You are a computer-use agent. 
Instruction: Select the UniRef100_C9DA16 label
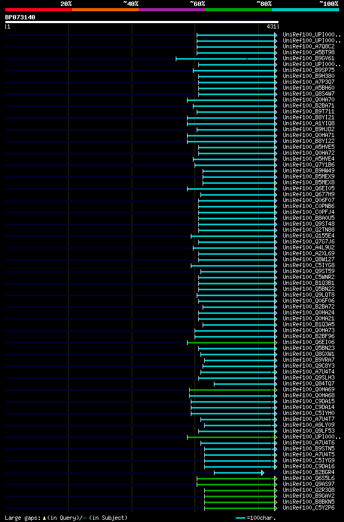(309, 467)
